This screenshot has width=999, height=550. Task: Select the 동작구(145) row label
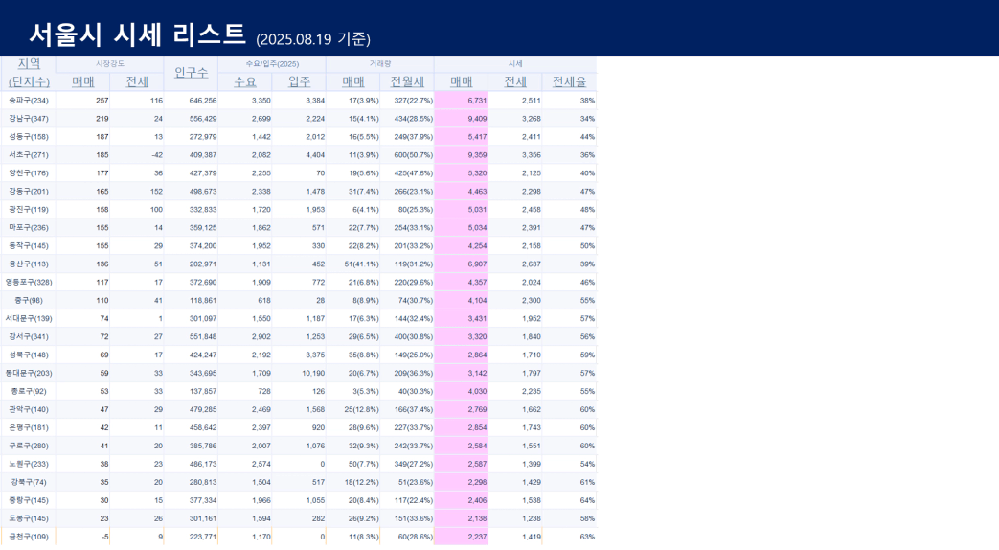click(28, 245)
